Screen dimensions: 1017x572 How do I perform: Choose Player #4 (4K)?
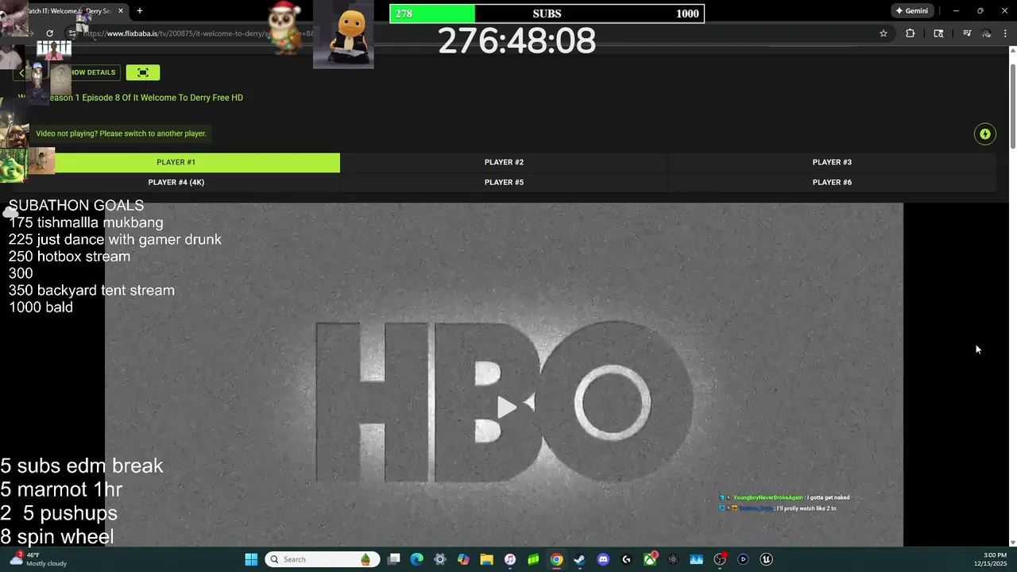pyautogui.click(x=176, y=182)
